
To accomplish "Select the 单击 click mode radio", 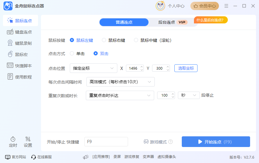I will tap(72, 53).
